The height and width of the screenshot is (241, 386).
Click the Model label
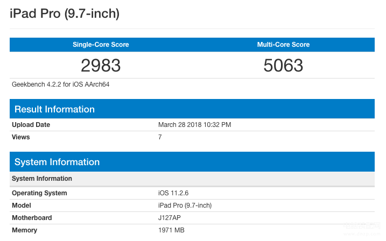22,205
